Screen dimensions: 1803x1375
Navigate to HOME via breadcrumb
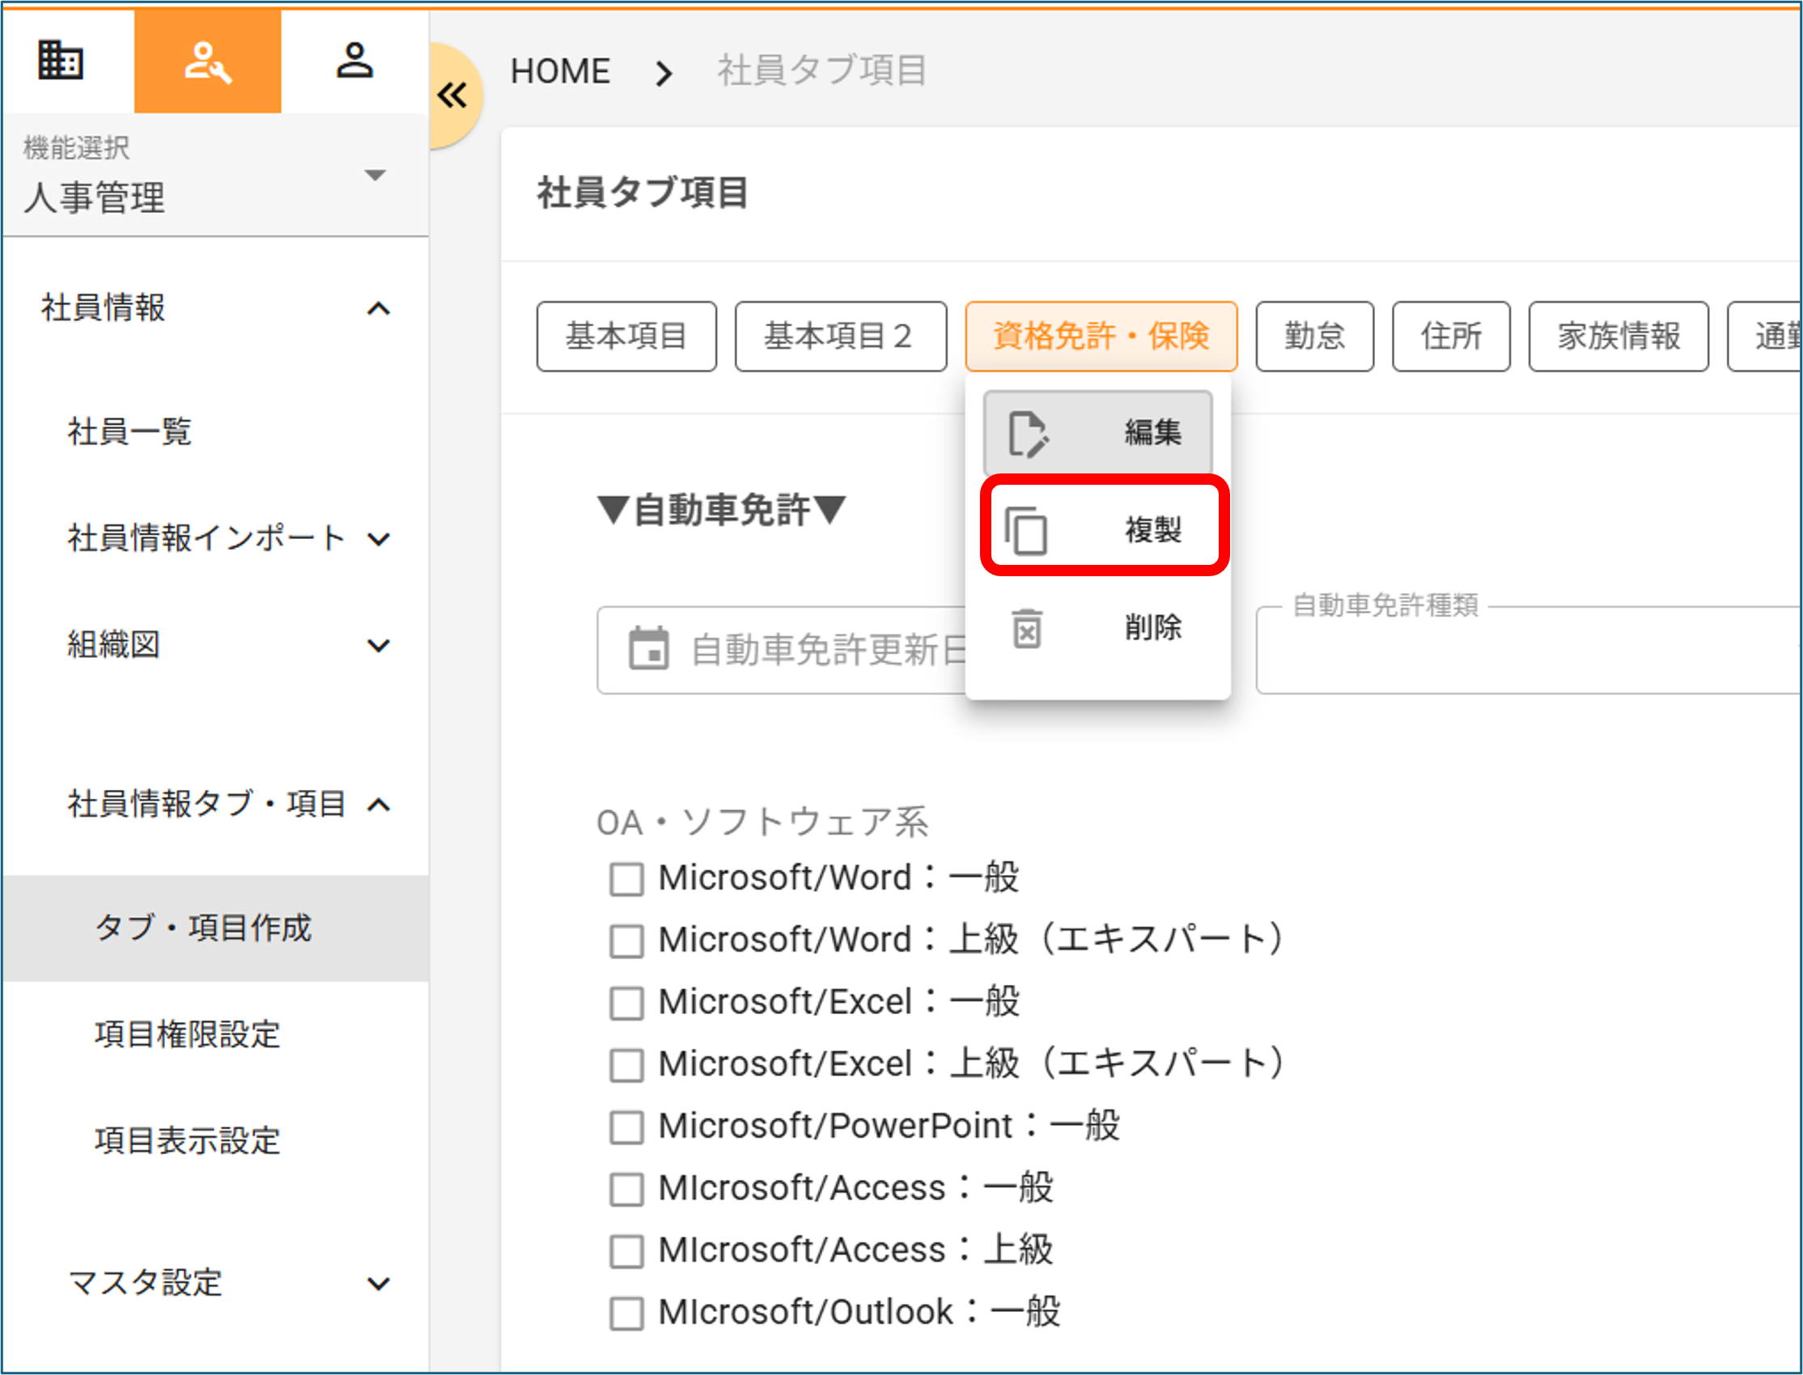pyautogui.click(x=560, y=70)
